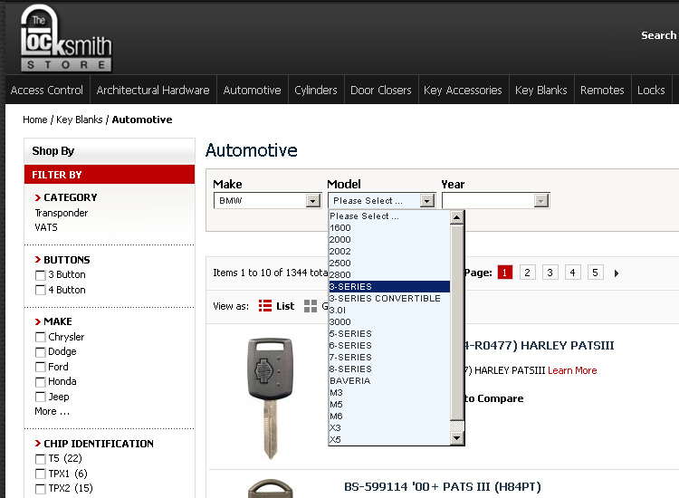Go to Home breadcrumb link
Screen dimensions: 679x498
pos(35,120)
